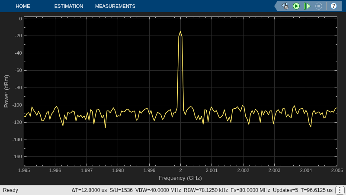
Task: Click the spectrum peak at 2 GHz
Action: tap(180, 32)
